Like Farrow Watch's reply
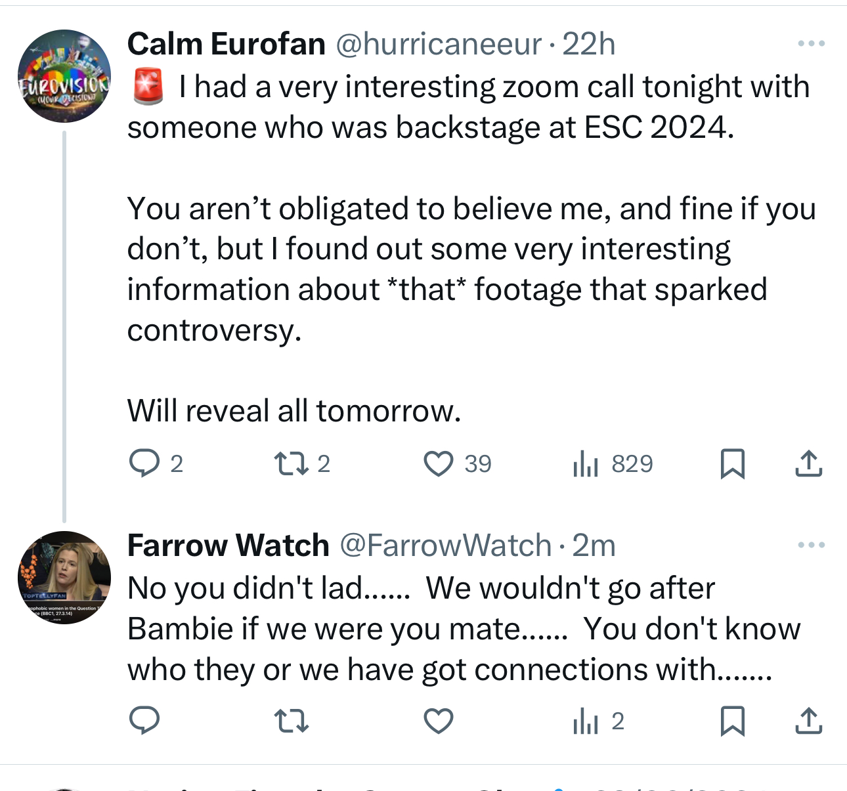Image resolution: width=847 pixels, height=791 pixels. 439,721
